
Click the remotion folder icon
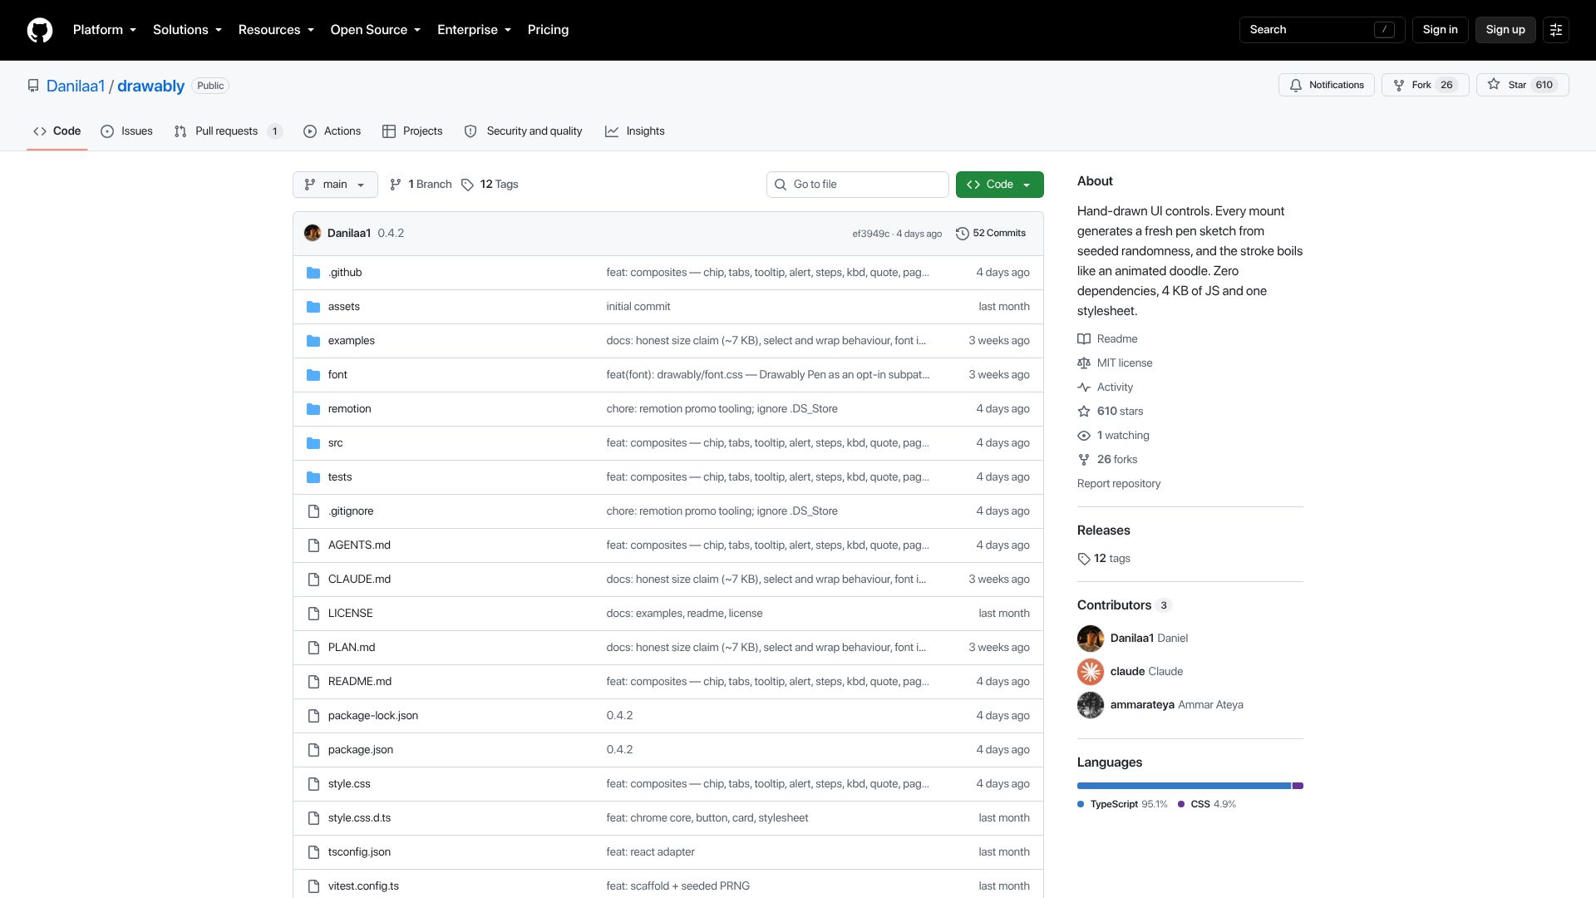313,409
